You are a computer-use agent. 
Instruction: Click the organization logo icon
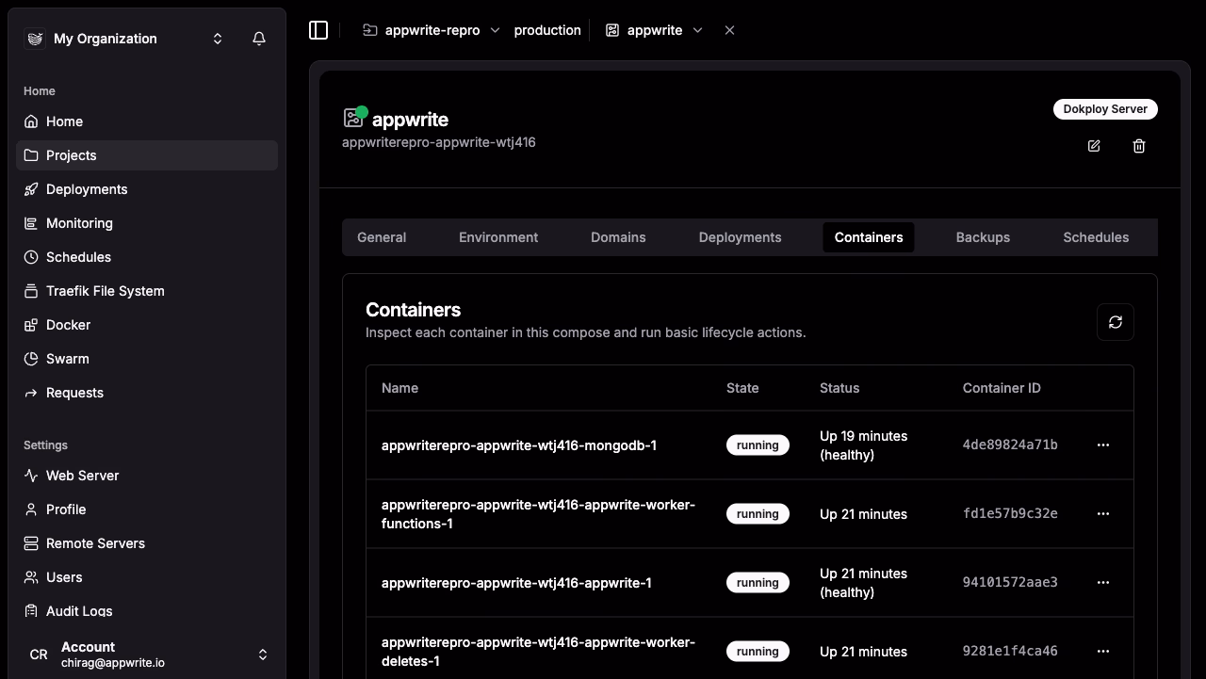(x=35, y=39)
